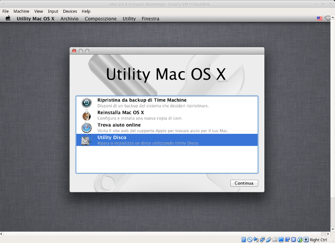This screenshot has height=243, width=335.
Task: Select Trova aiuto online option
Action: [x=167, y=127]
